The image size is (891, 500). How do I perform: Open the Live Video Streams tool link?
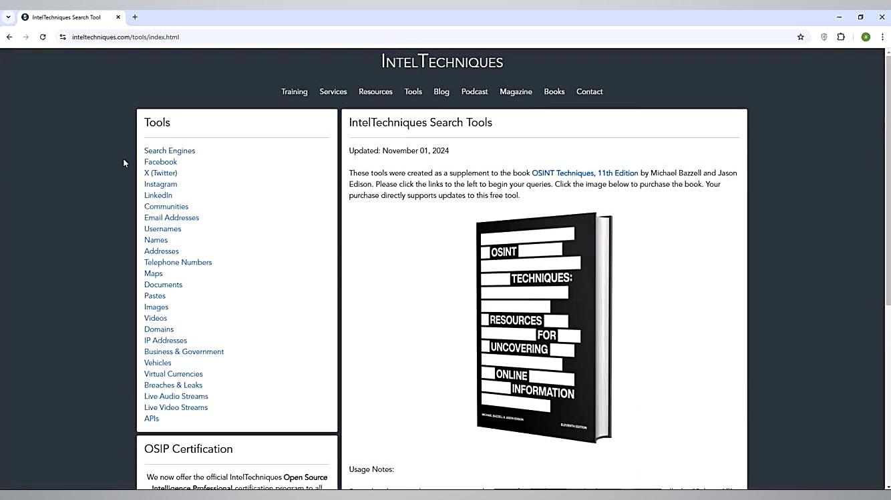point(176,407)
